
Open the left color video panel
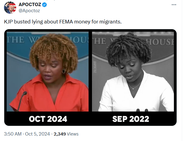click(48, 72)
